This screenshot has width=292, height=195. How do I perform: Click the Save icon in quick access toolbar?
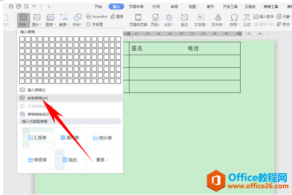tap(11, 6)
